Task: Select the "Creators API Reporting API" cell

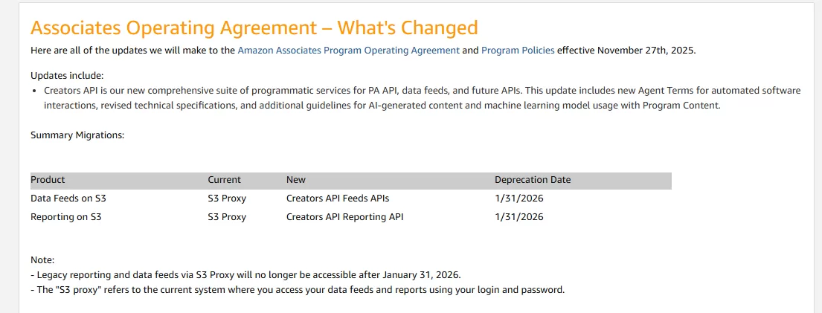Action: pos(344,217)
